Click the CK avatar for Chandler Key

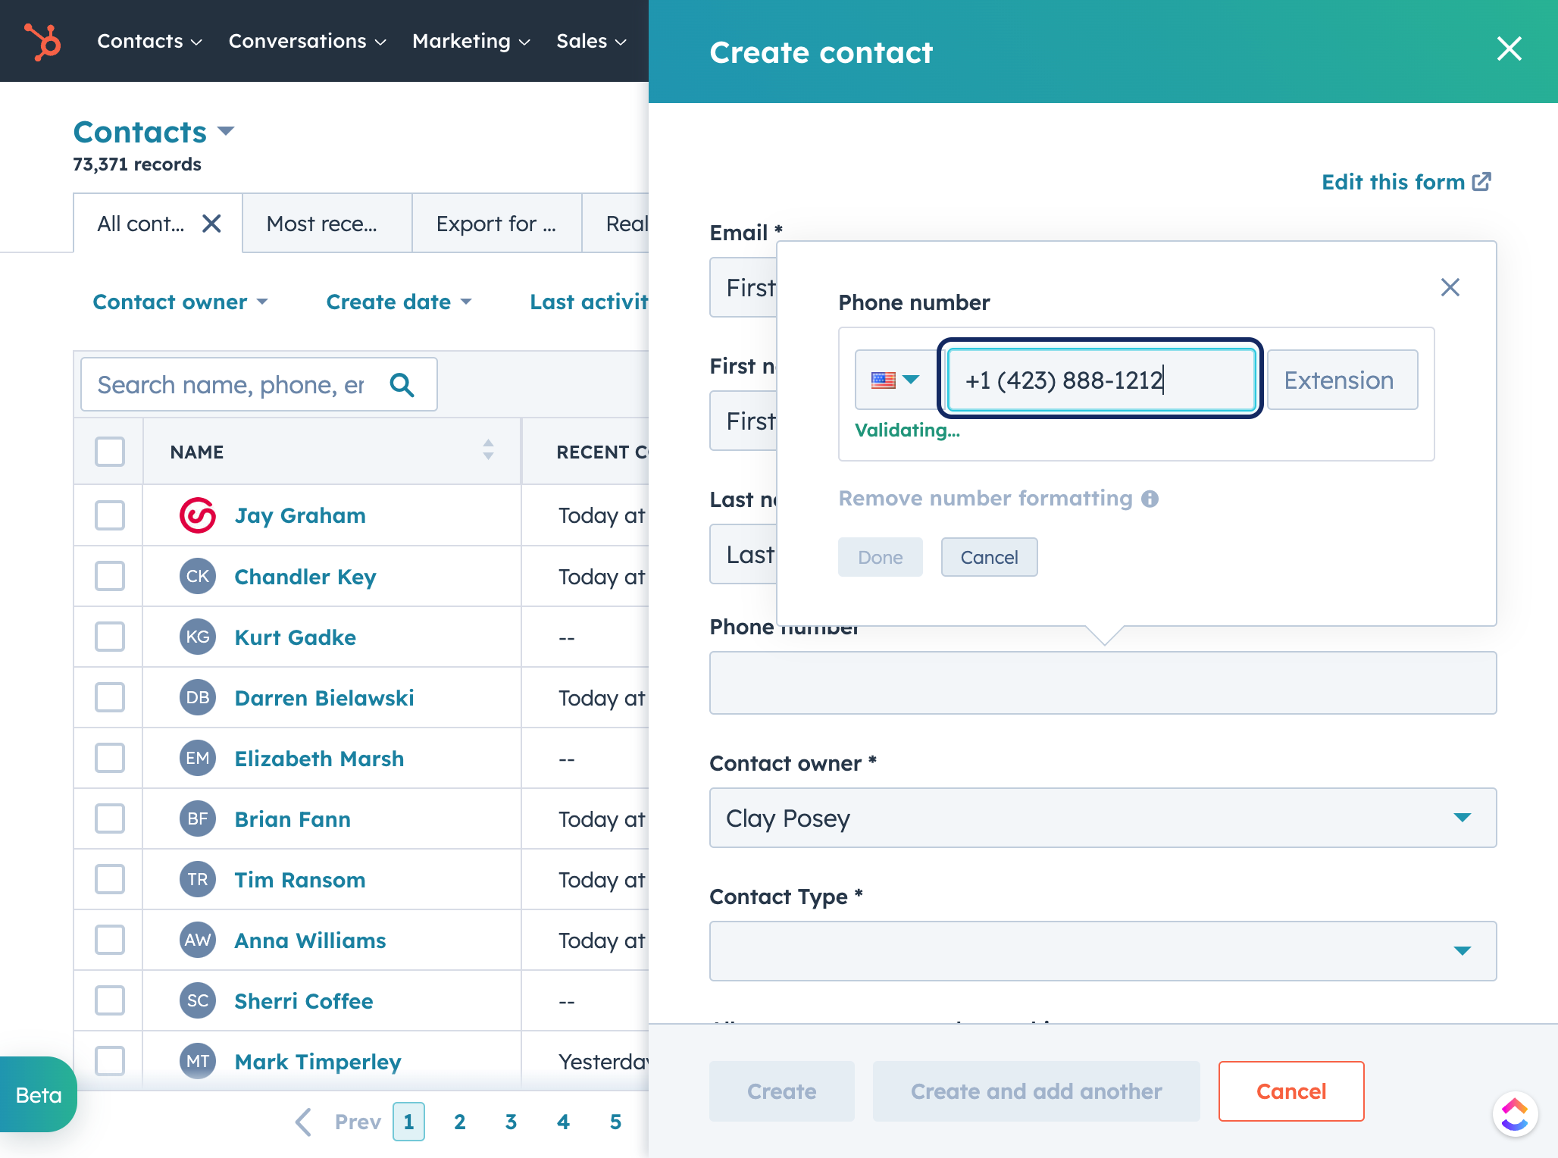[x=198, y=576]
